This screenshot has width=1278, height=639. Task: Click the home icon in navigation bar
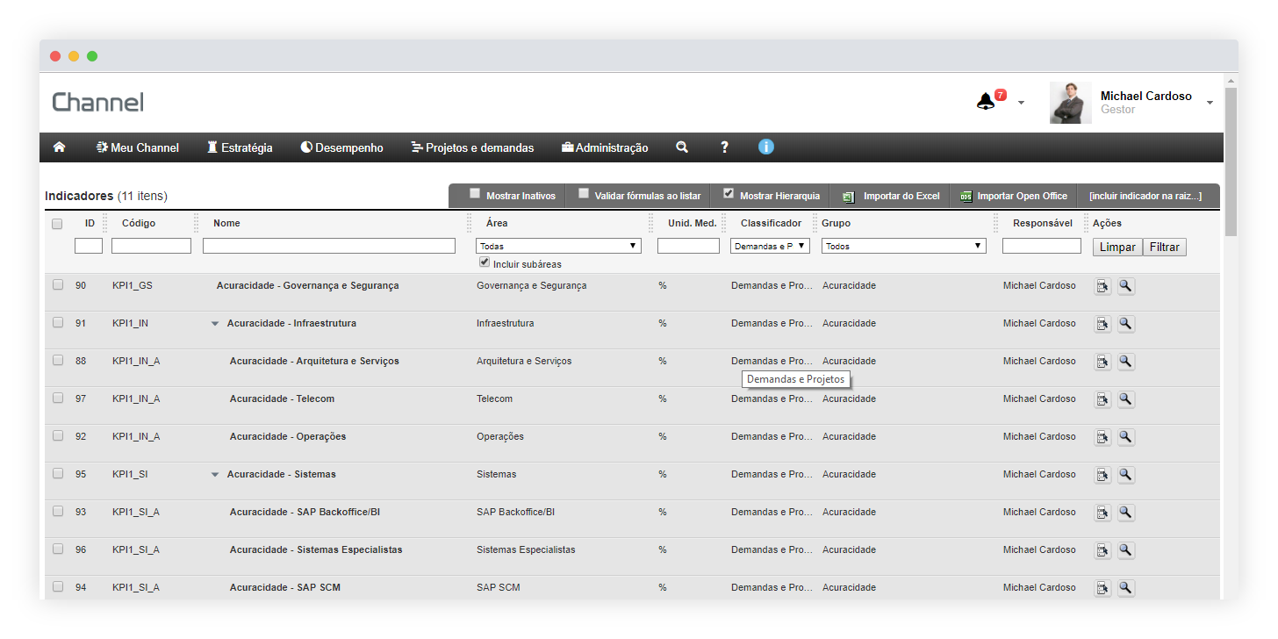[60, 147]
